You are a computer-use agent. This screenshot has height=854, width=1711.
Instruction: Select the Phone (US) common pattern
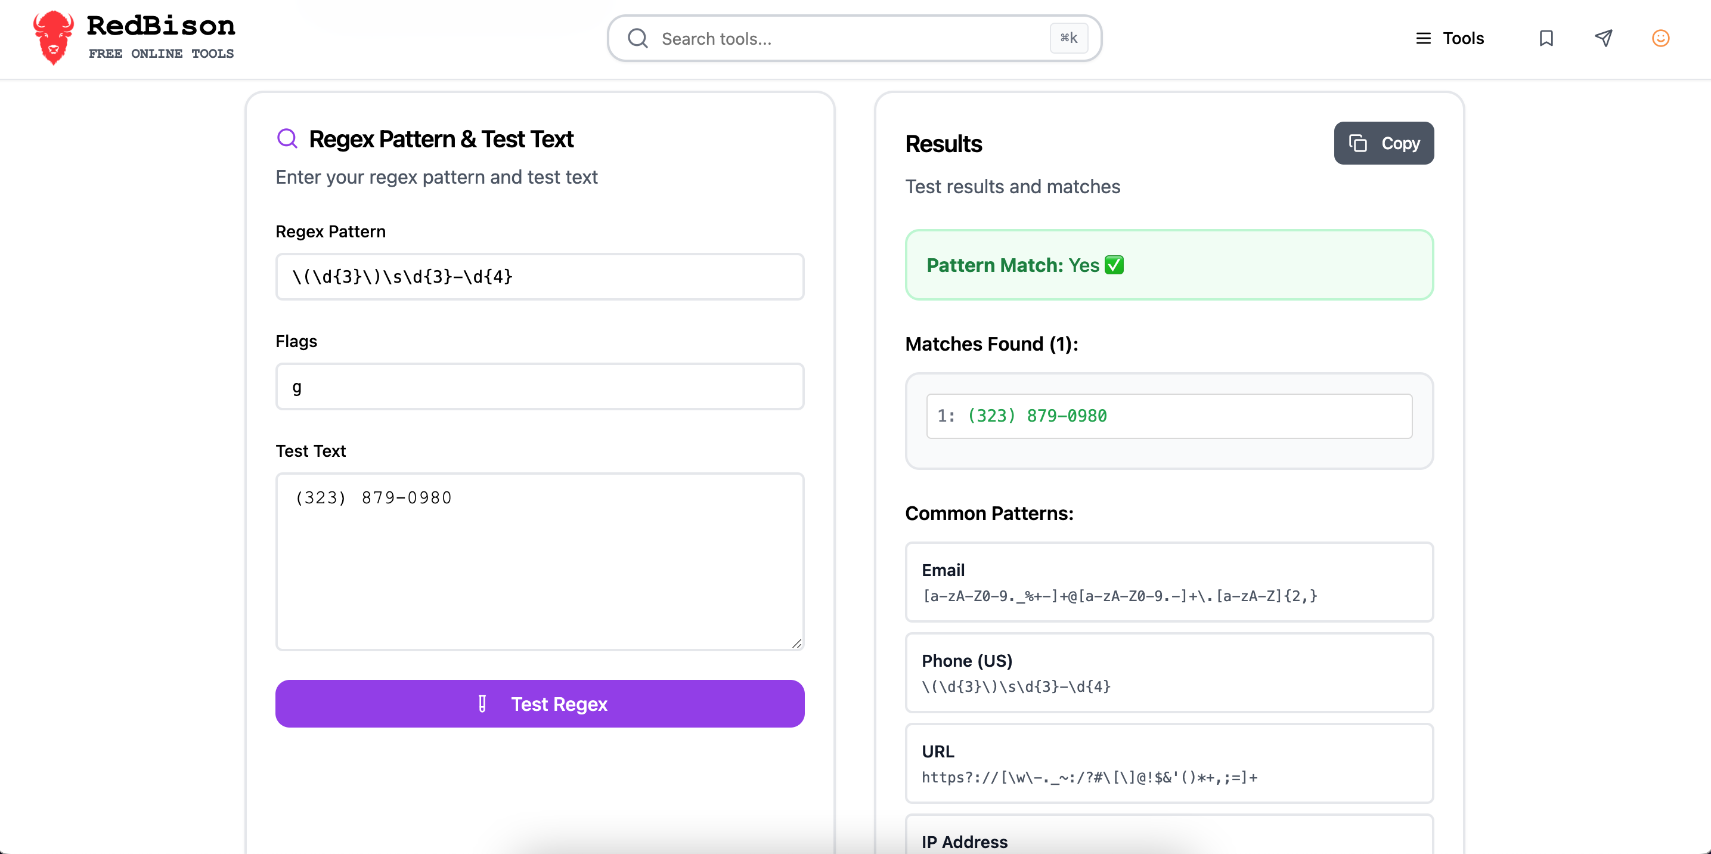[1169, 673]
